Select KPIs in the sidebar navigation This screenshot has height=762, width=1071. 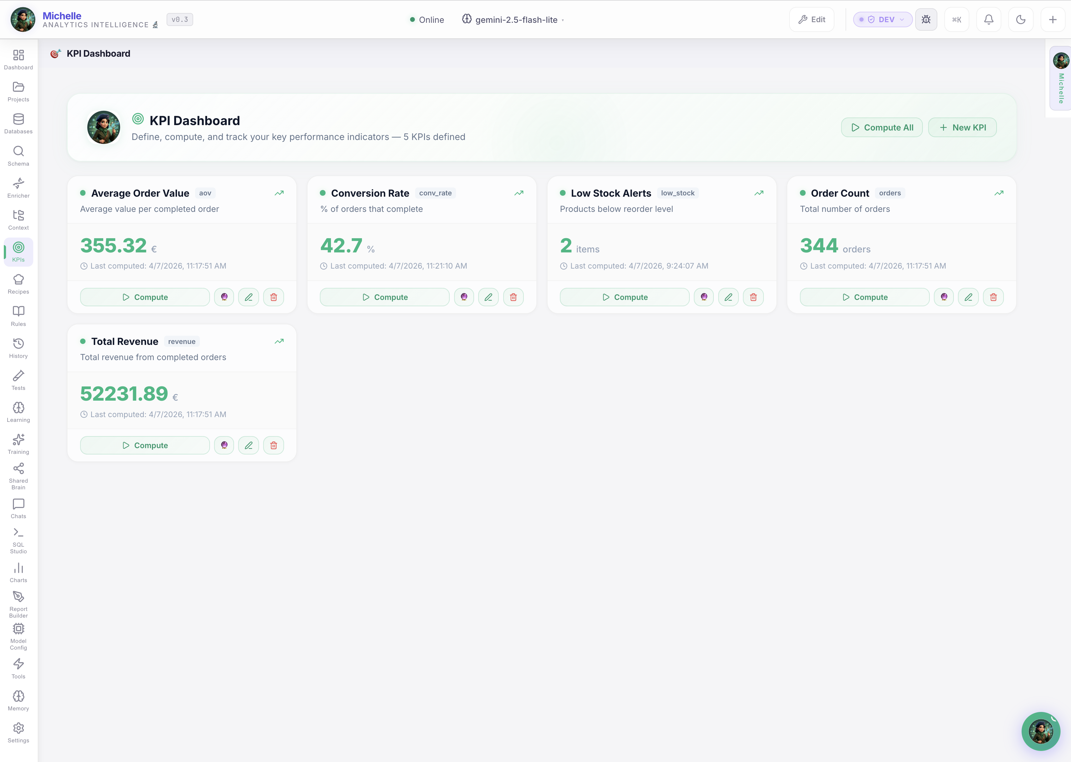(18, 252)
